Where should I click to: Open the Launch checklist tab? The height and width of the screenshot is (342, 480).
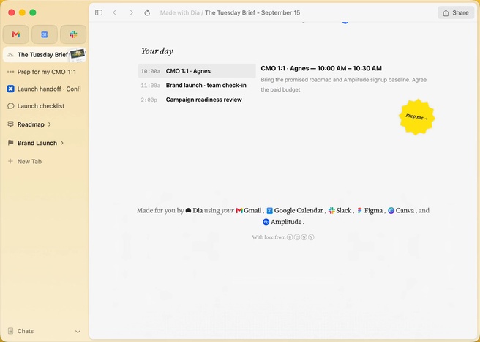click(x=45, y=106)
